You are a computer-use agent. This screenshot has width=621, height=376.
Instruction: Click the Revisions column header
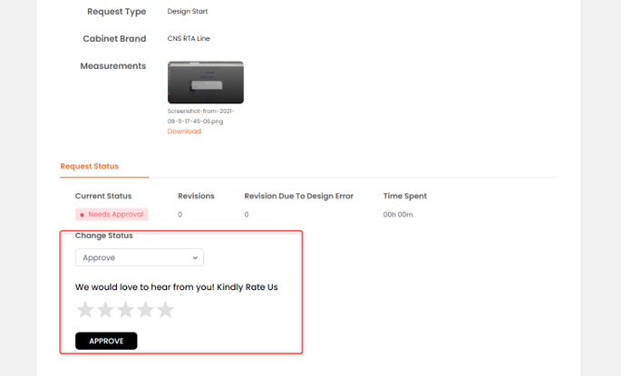coord(196,196)
